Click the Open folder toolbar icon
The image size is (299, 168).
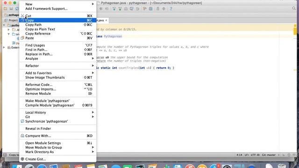click(5, 8)
